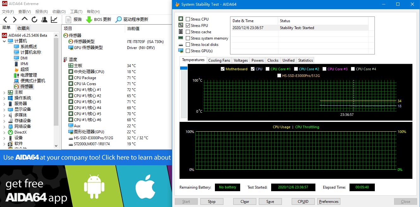Expand the 主板 tree node
This screenshot has width=420, height=207.
(4, 92)
